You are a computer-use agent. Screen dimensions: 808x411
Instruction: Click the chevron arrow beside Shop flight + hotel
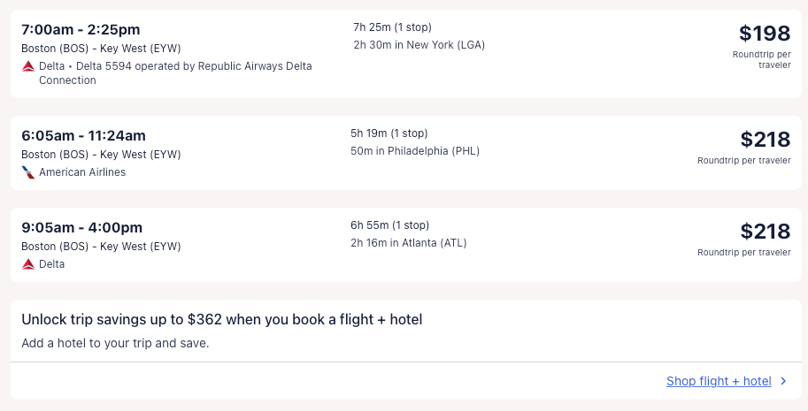[x=782, y=382]
